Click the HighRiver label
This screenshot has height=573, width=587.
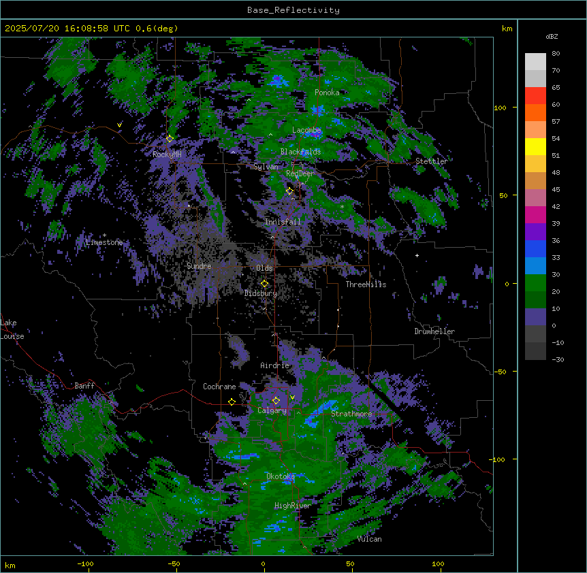tap(293, 506)
